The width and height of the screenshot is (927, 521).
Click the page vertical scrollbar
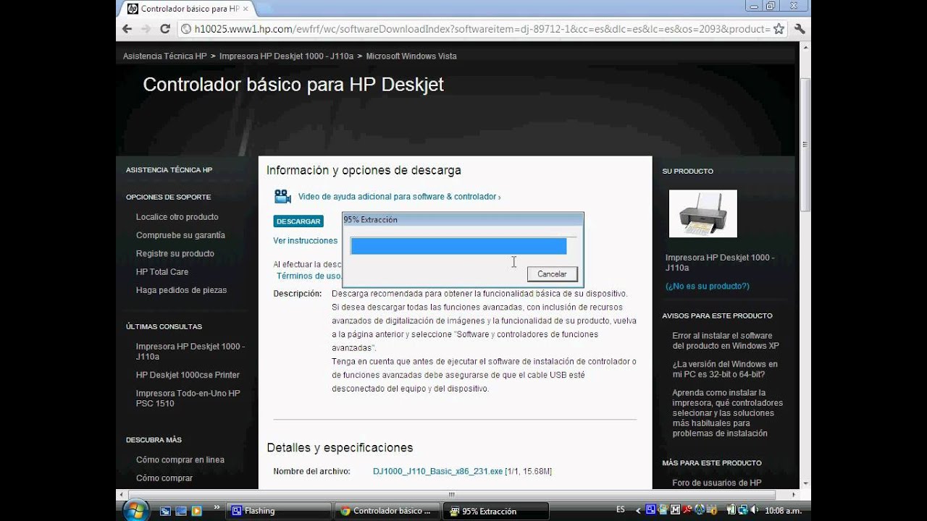coord(805,145)
